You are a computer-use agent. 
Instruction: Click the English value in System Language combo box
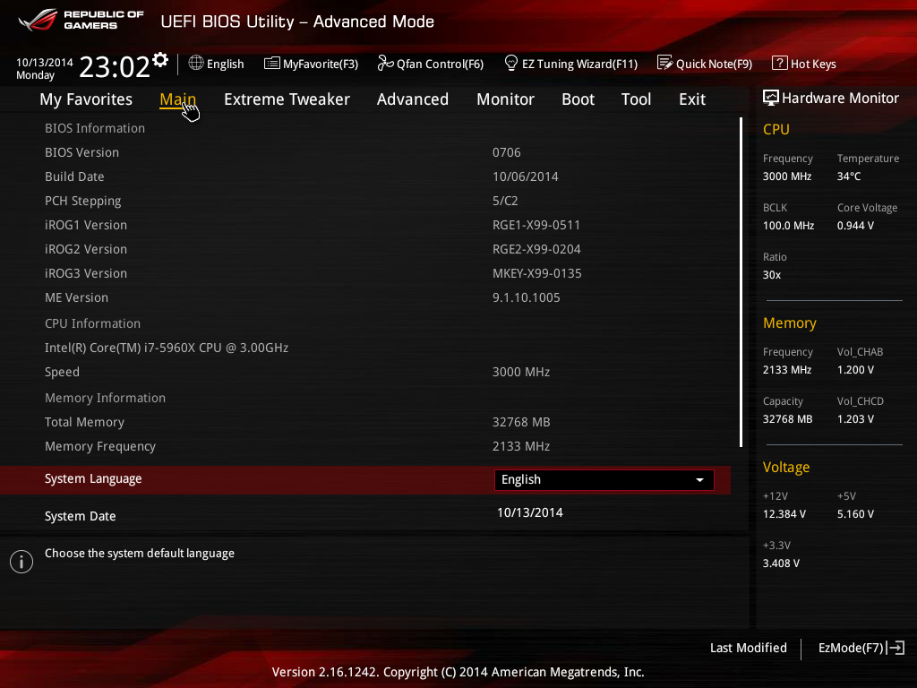[x=521, y=480]
